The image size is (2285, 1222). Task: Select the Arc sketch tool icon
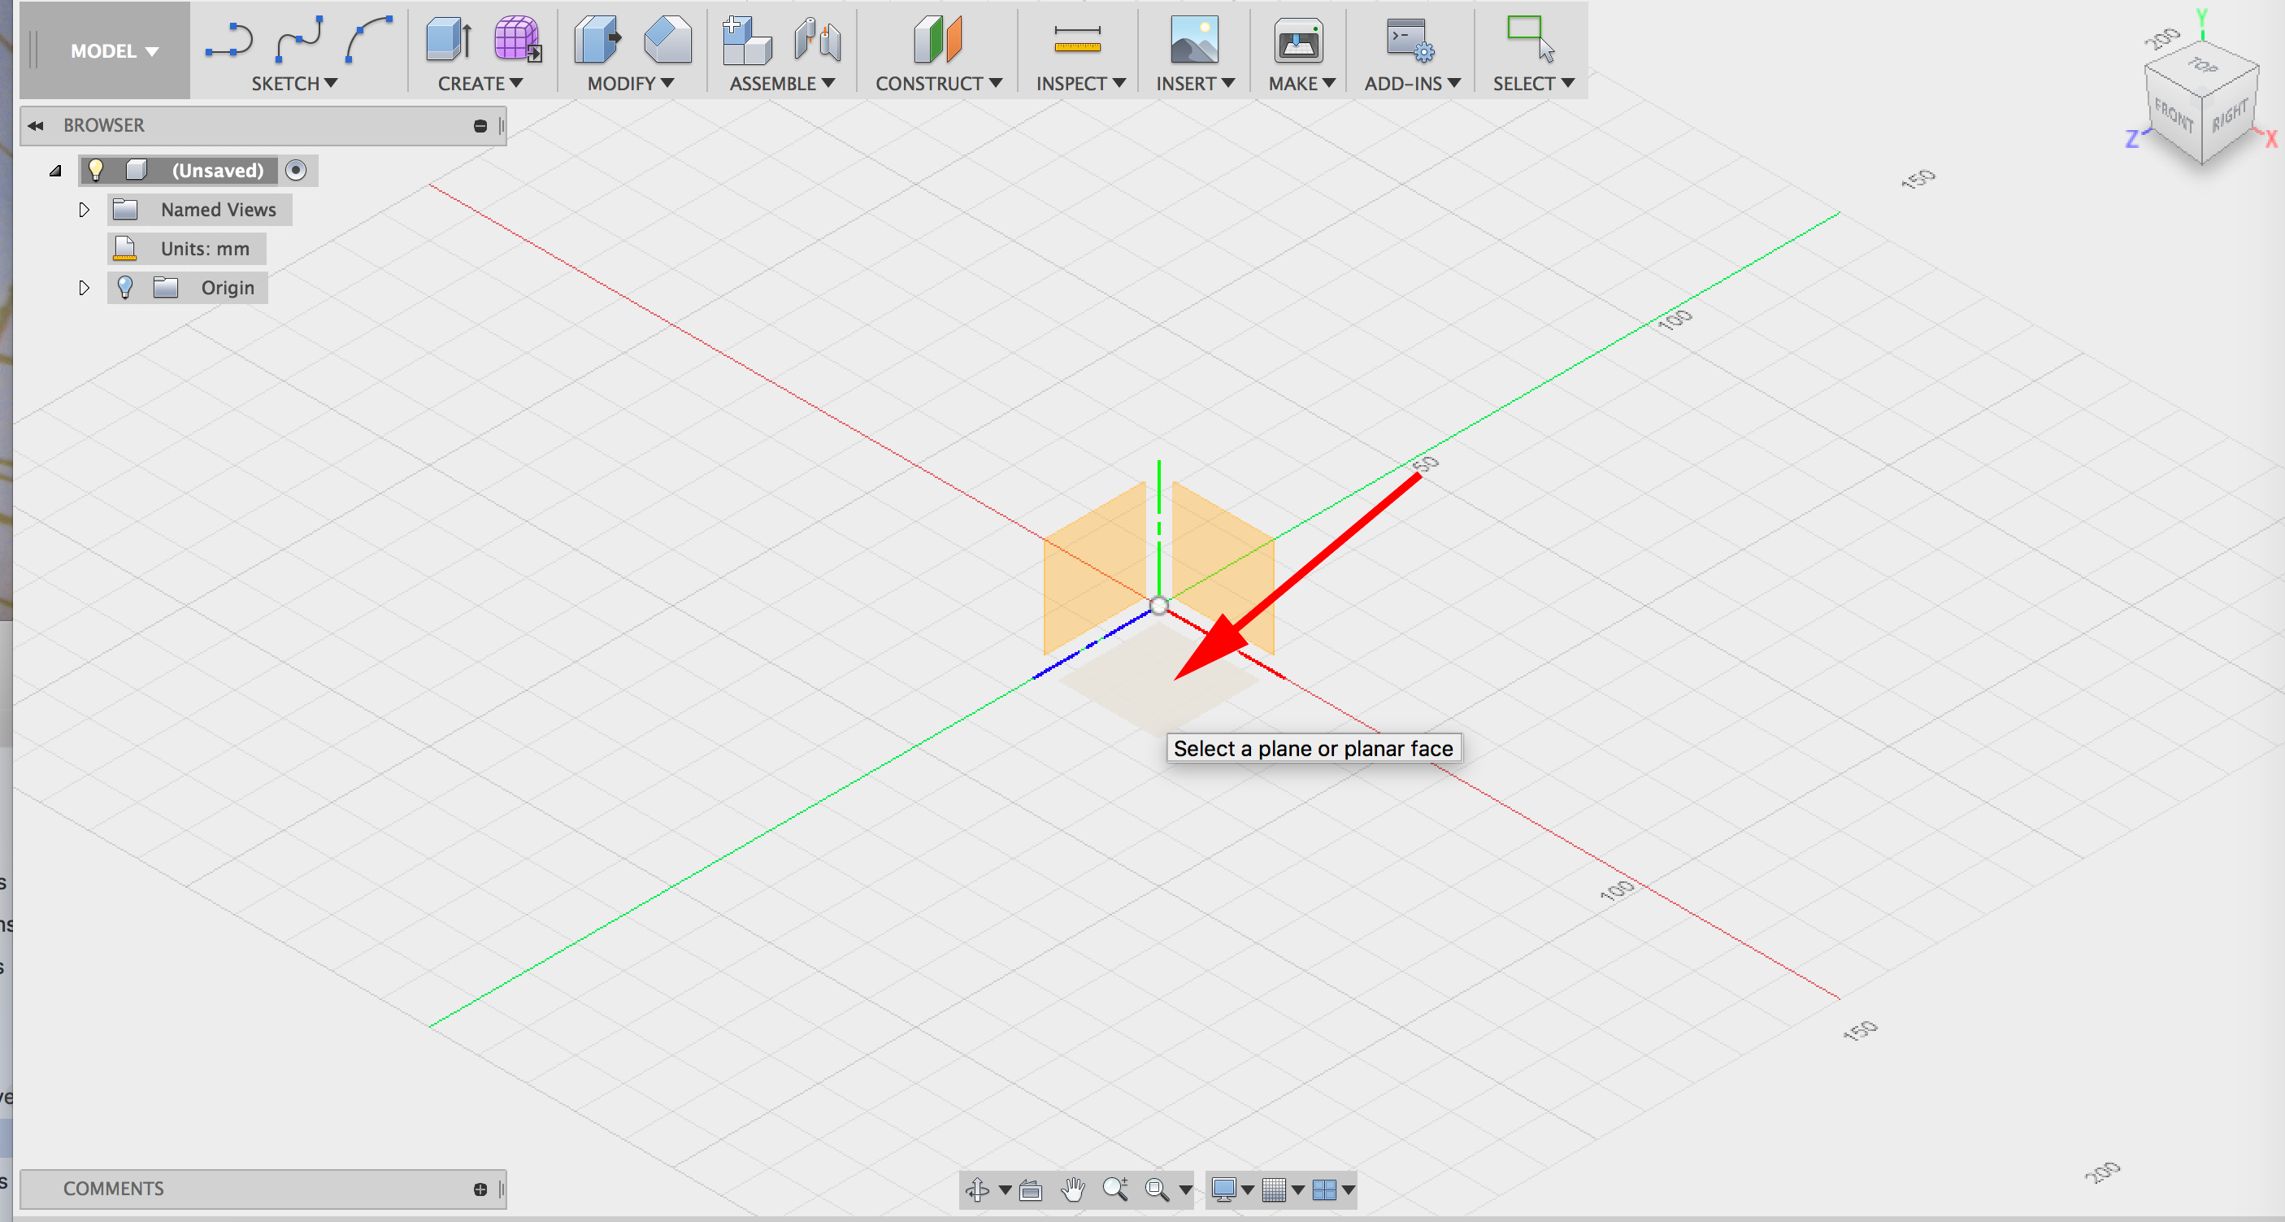pos(369,40)
